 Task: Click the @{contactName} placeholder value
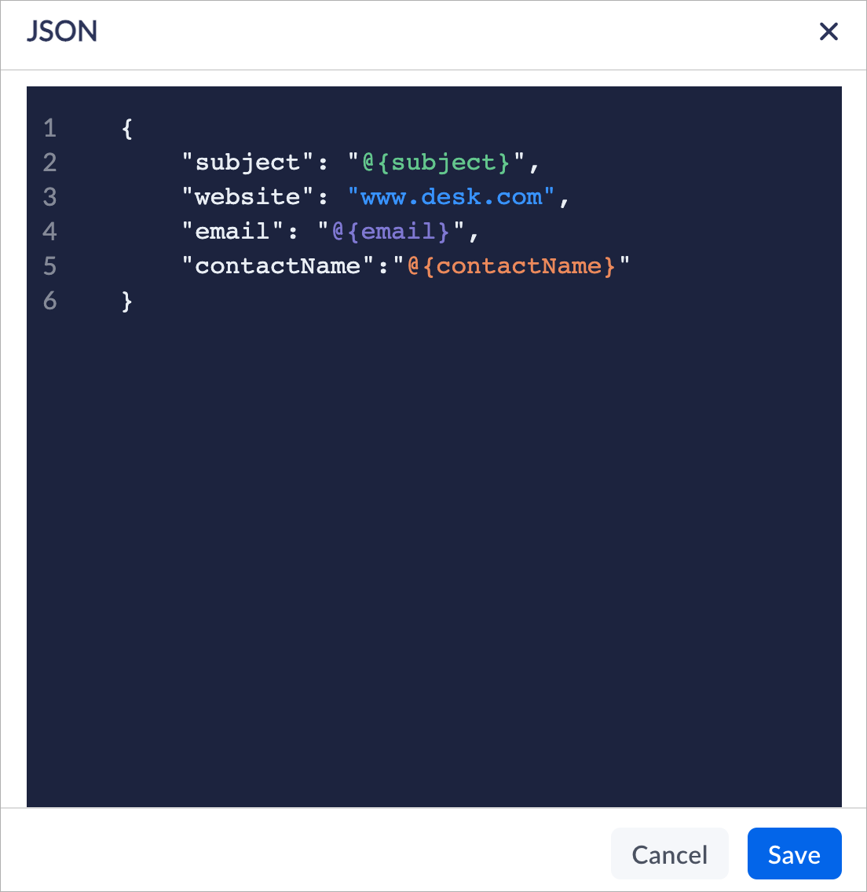point(511,266)
